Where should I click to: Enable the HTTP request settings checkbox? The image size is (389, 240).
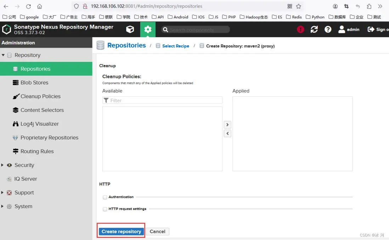(105, 209)
